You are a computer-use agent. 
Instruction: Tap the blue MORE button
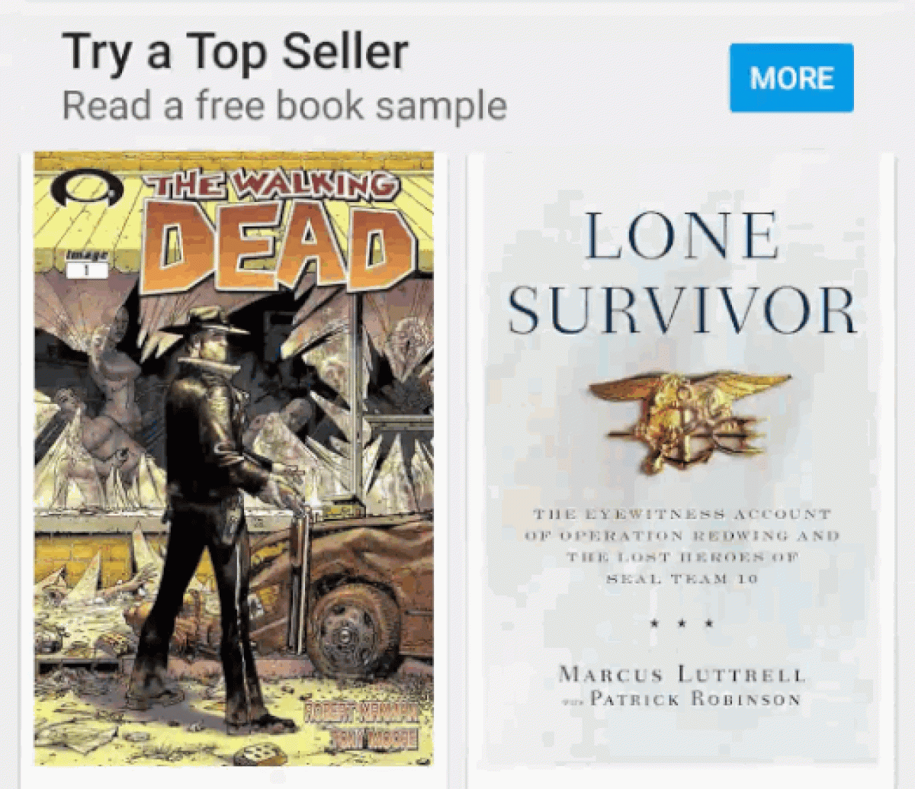click(x=791, y=78)
